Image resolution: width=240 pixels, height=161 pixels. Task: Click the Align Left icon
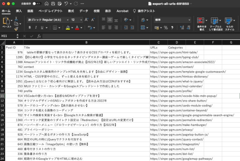[x=104, y=28]
